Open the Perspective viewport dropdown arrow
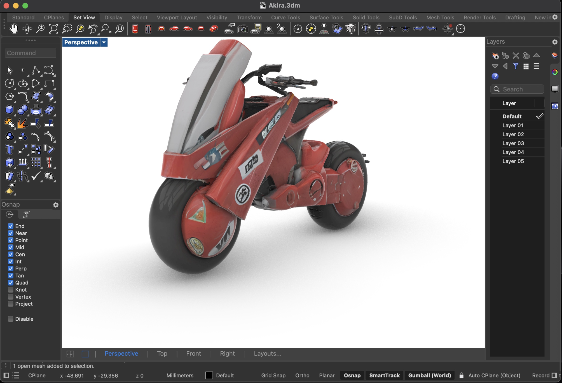562x383 pixels. point(104,42)
